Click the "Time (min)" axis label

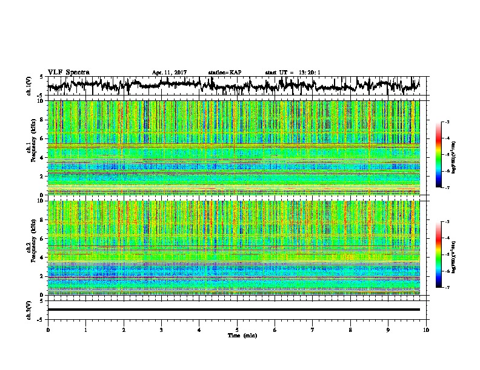[242, 336]
